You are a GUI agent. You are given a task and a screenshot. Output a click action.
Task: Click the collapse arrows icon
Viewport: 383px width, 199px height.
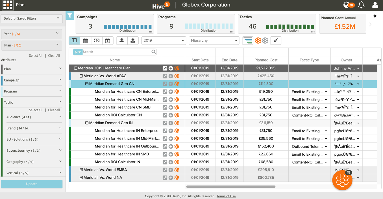pos(276,41)
